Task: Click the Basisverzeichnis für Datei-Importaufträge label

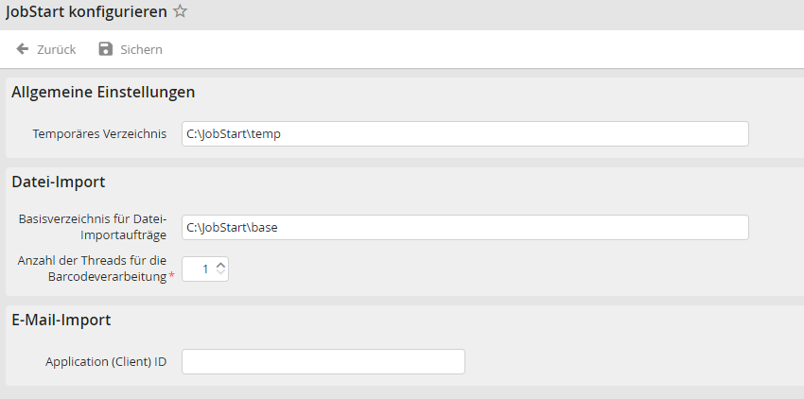Action: click(x=93, y=227)
